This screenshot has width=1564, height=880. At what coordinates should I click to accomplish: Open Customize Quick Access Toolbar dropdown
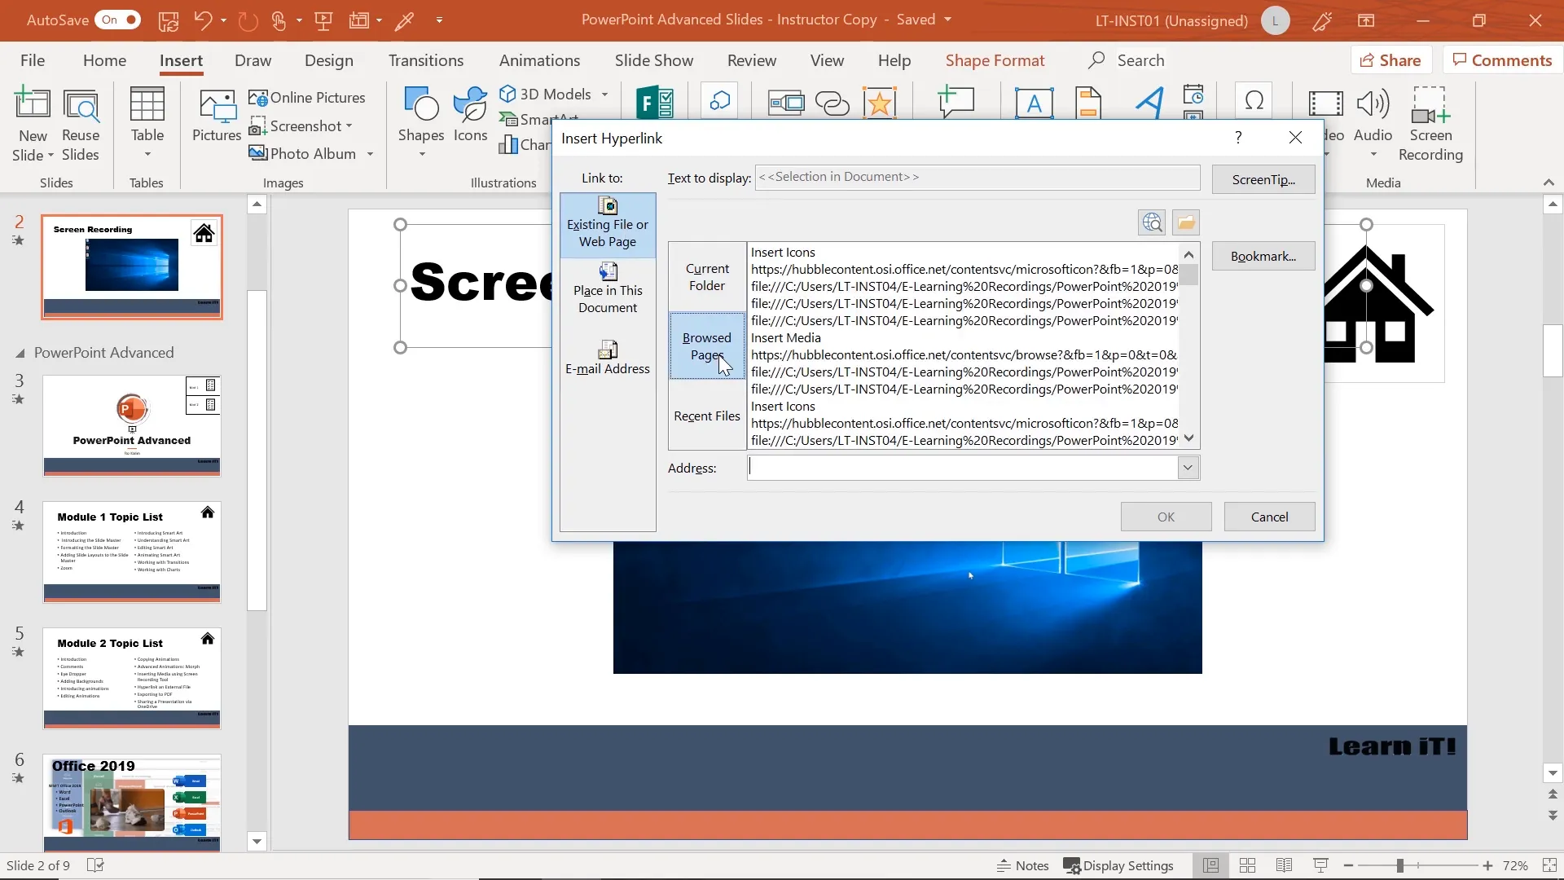439,20
